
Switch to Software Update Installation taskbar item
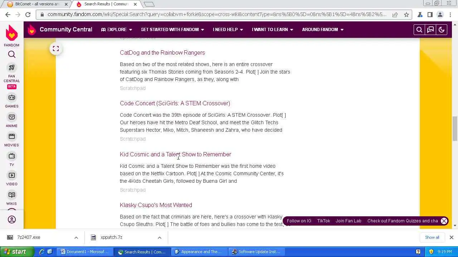pos(256,252)
